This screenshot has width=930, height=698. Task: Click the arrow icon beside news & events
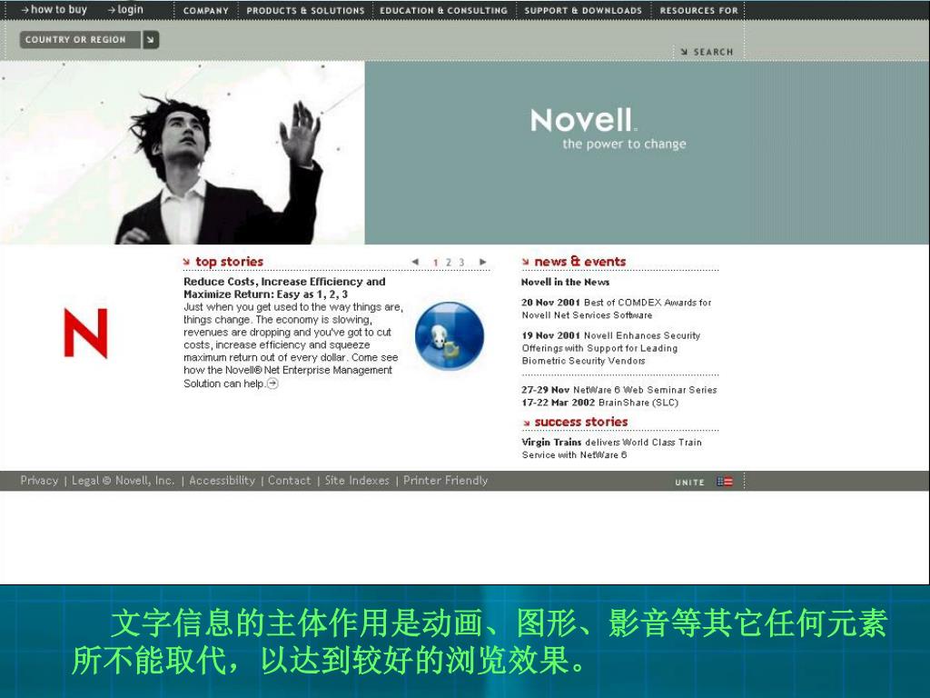tap(526, 263)
